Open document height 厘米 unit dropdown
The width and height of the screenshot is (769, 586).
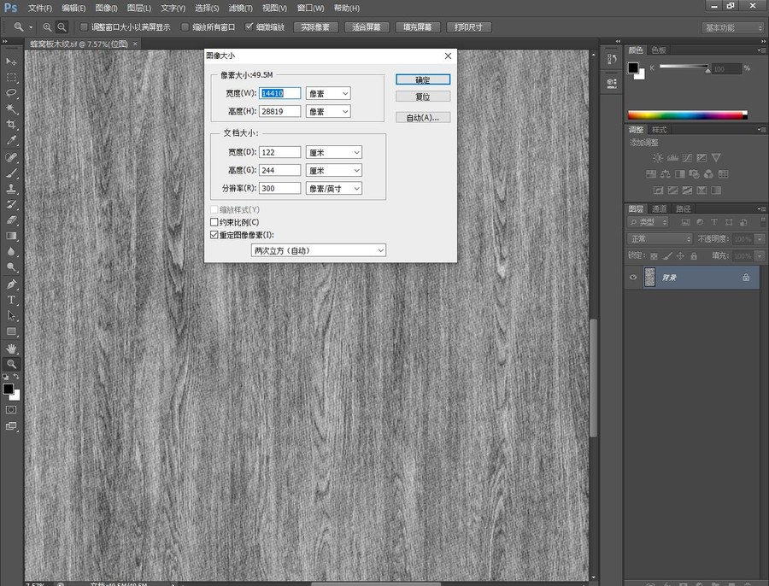pos(334,170)
